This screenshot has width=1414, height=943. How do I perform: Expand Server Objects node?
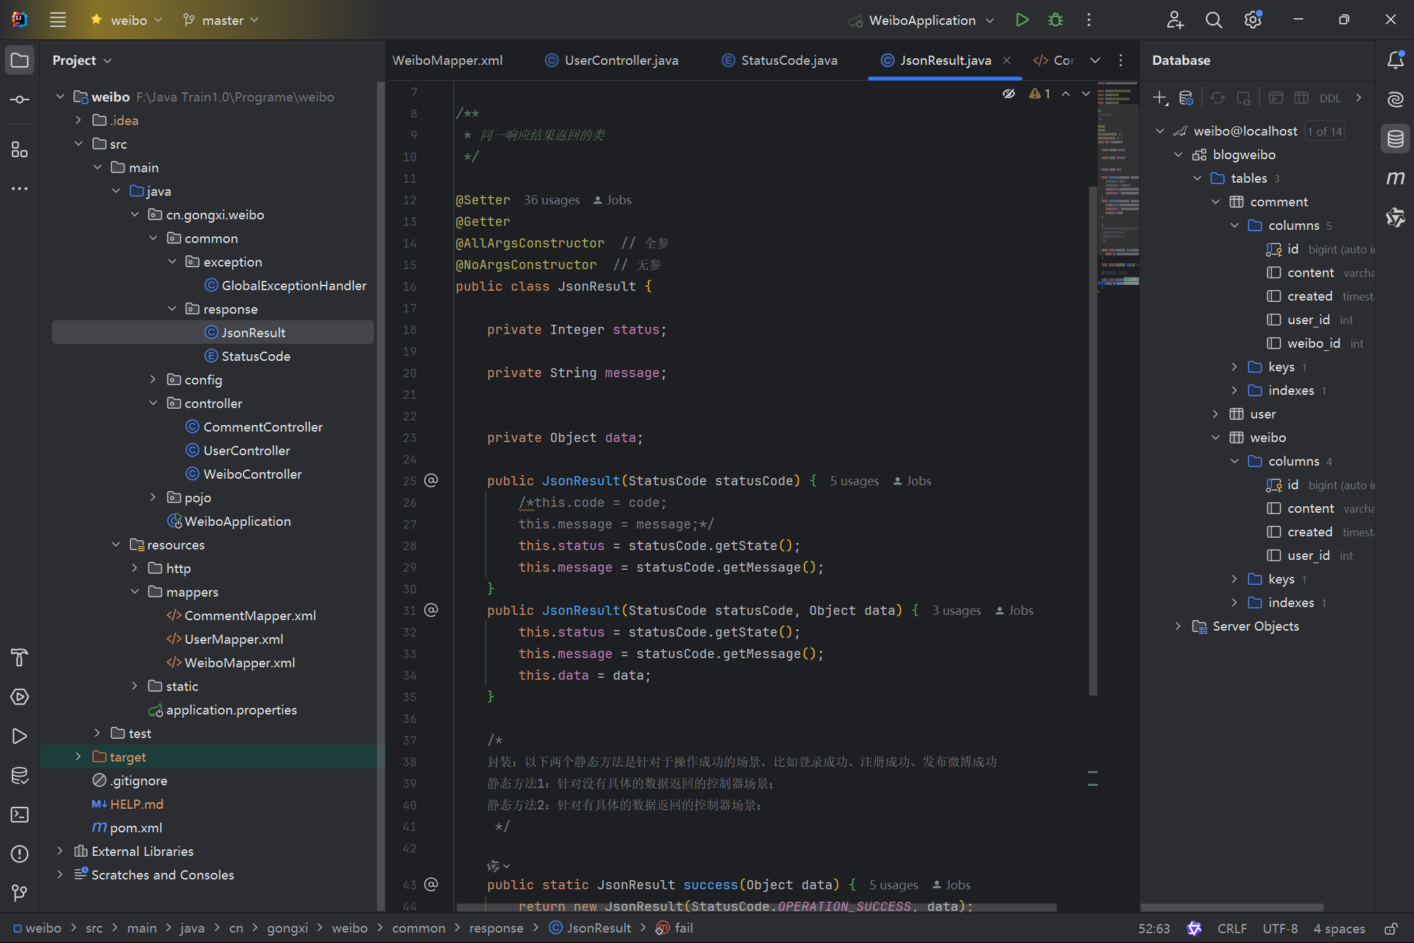click(1178, 626)
